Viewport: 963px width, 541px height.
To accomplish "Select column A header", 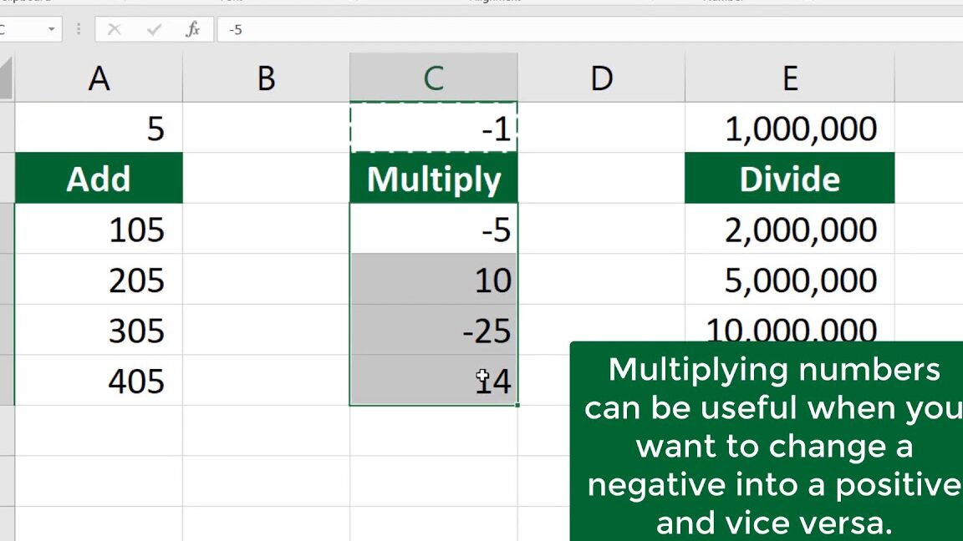I will (99, 78).
